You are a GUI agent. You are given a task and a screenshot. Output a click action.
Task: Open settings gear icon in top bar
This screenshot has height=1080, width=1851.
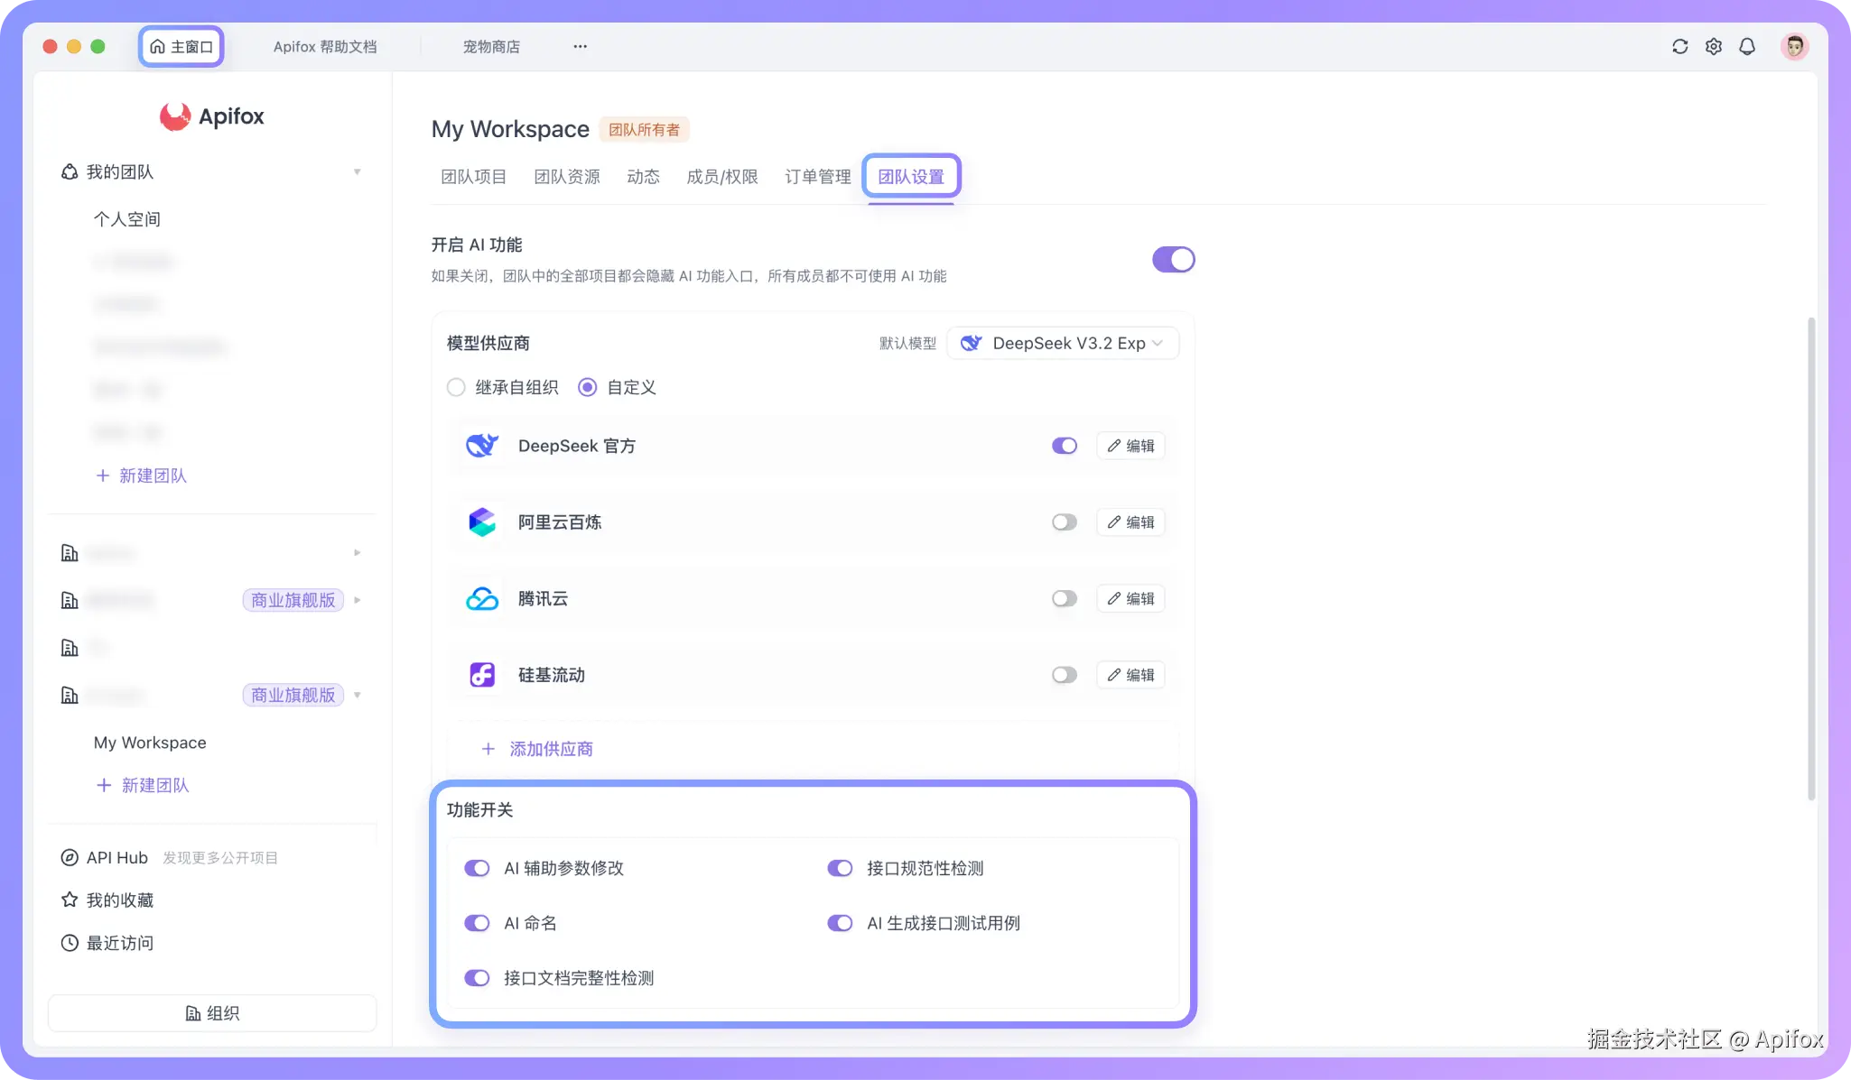coord(1713,47)
